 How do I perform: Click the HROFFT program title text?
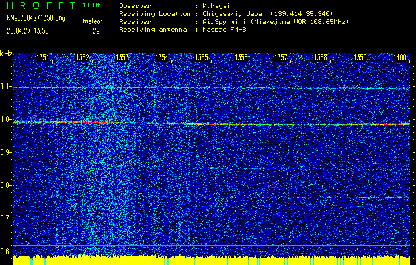(41, 5)
